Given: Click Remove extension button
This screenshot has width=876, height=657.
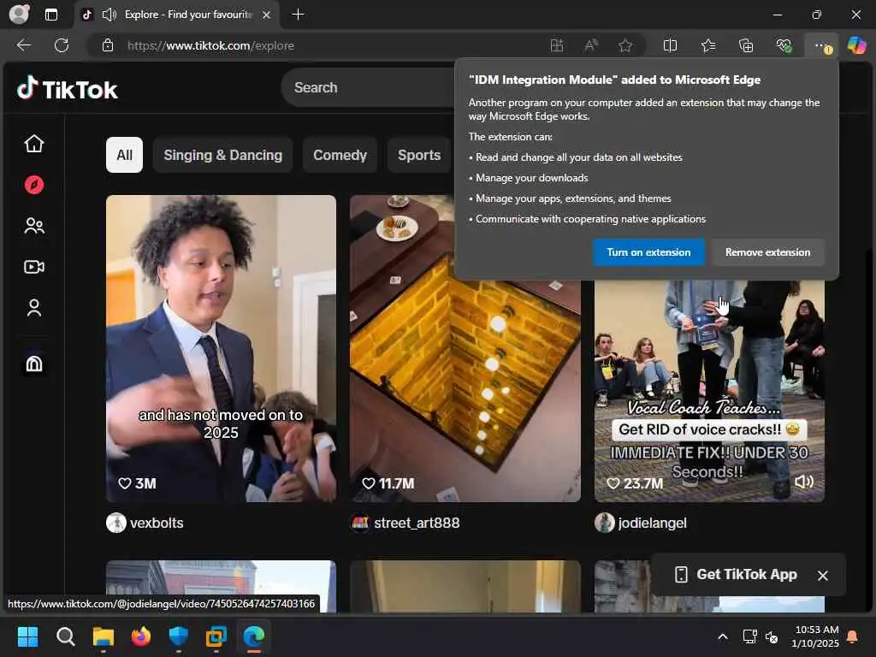Looking at the screenshot, I should 767,252.
